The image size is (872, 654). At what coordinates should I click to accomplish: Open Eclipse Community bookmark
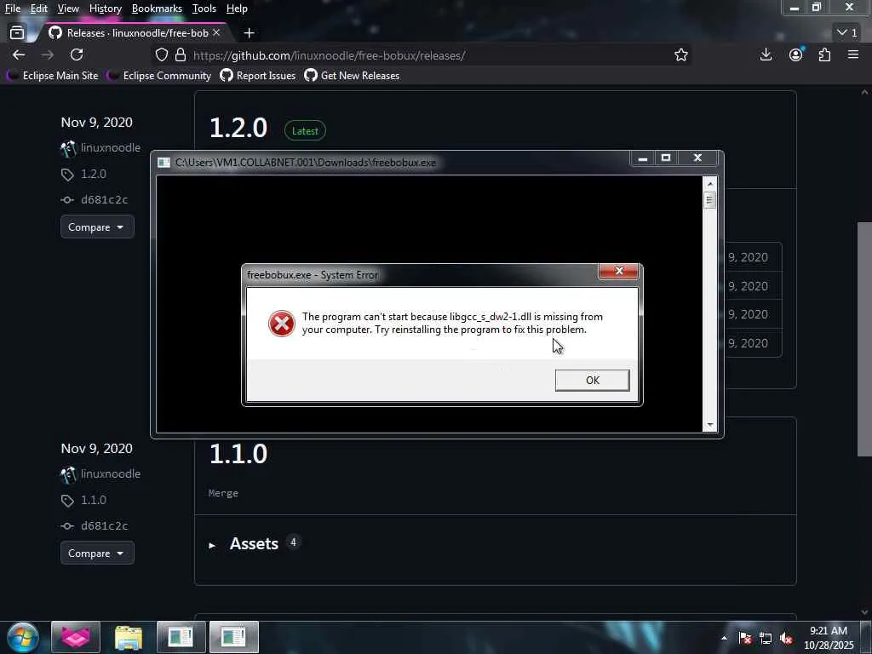tap(159, 76)
